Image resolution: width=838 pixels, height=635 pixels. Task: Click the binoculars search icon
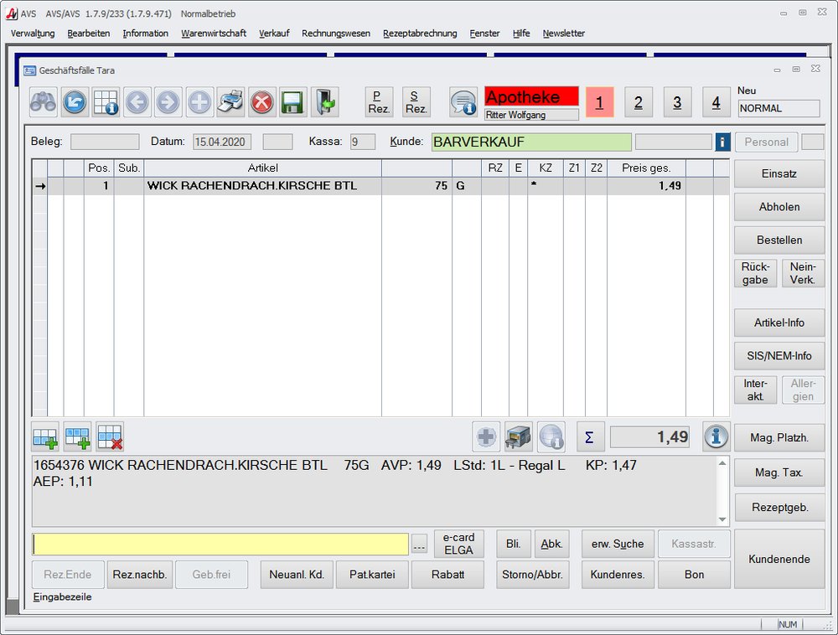(44, 102)
